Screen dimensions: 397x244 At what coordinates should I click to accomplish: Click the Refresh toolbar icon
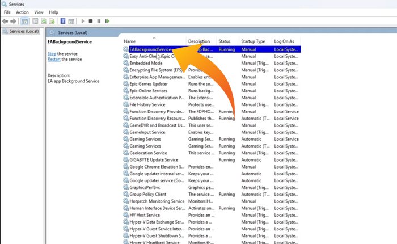tap(43, 21)
